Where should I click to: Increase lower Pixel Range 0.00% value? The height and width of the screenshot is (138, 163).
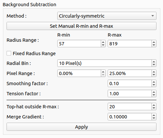[103, 72]
